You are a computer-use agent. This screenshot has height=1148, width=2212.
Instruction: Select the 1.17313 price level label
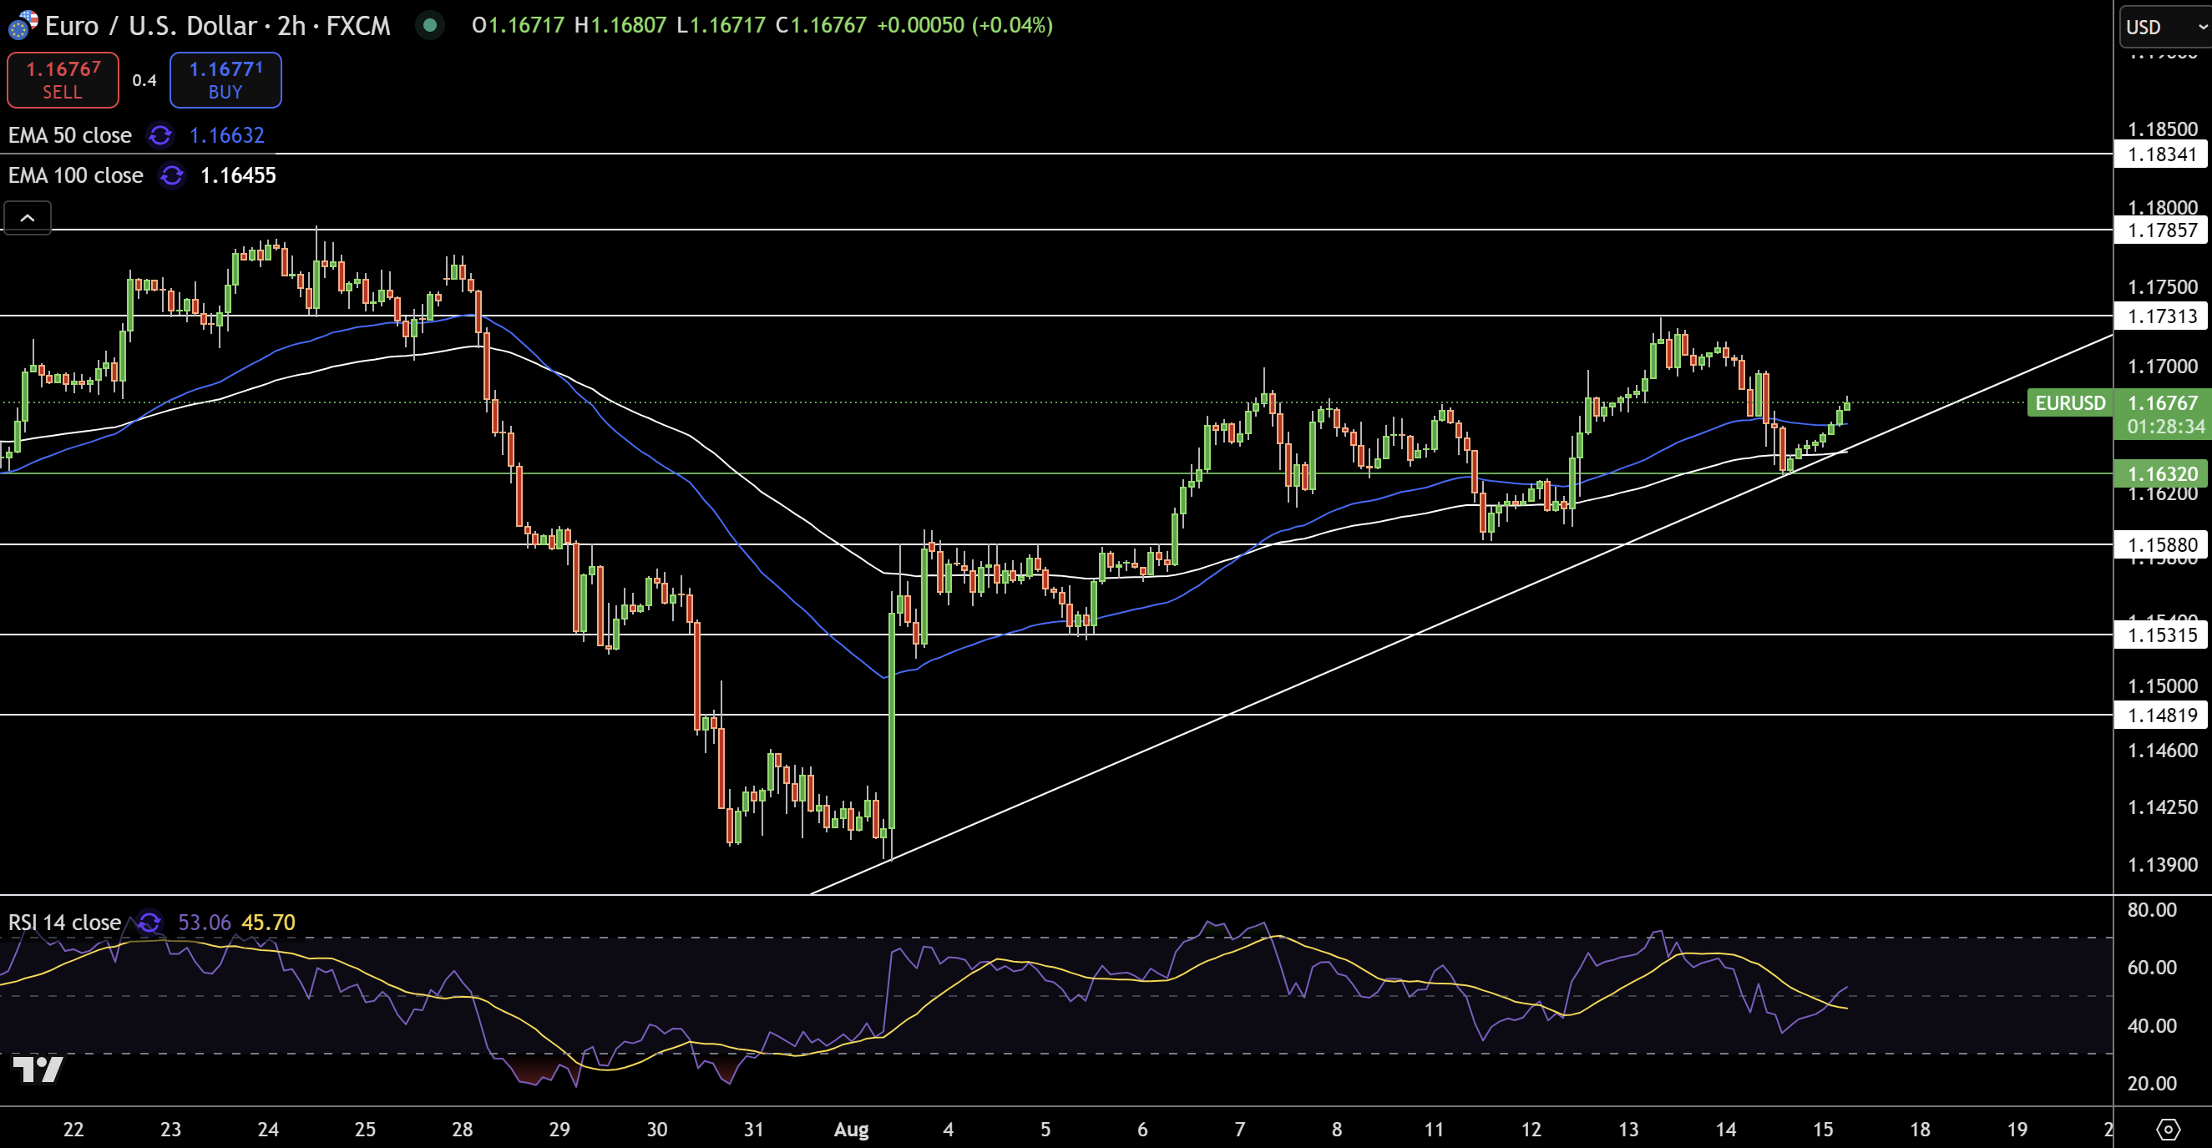pyautogui.click(x=2161, y=316)
